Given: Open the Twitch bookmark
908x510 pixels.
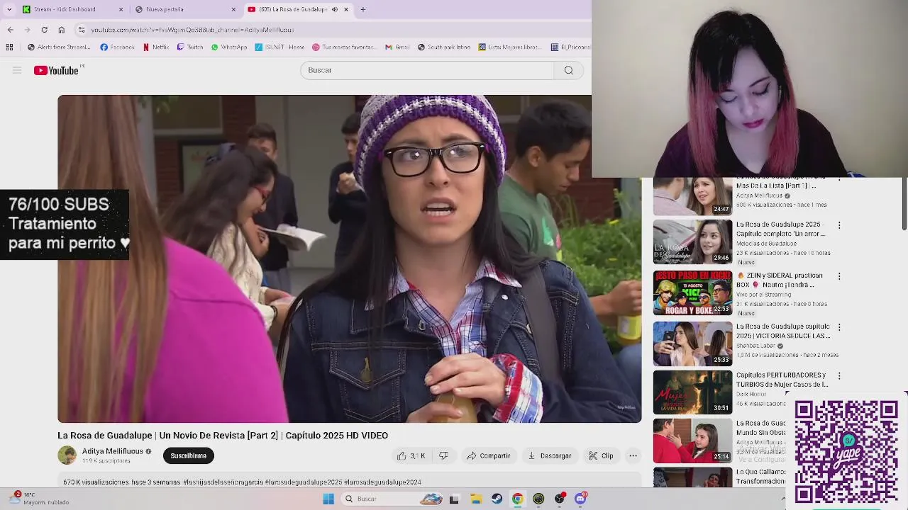Looking at the screenshot, I should [190, 47].
